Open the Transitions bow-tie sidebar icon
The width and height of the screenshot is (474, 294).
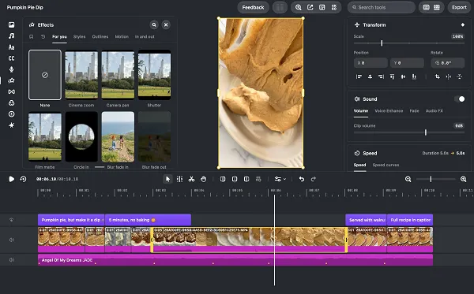11,91
